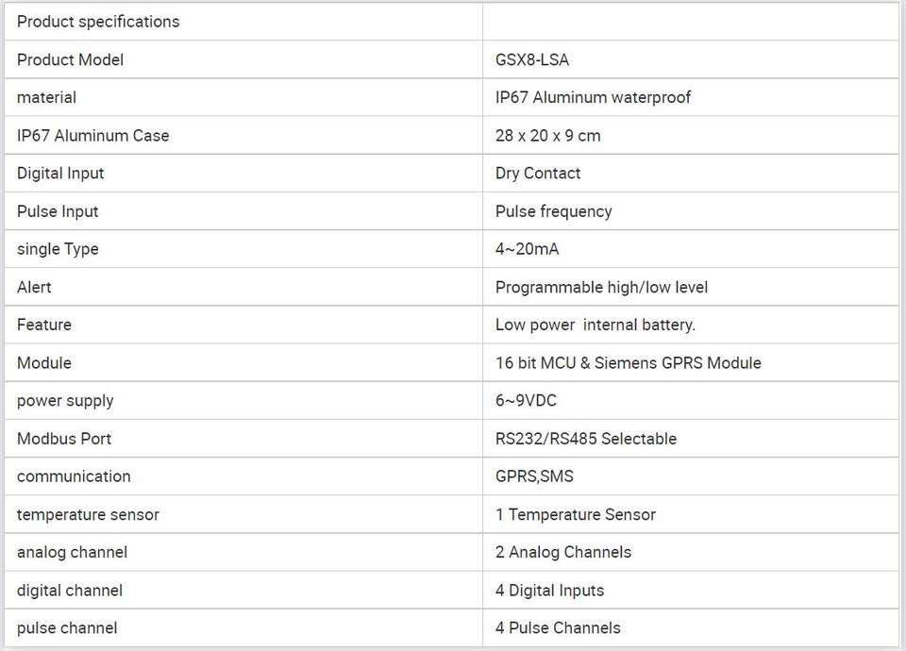The height and width of the screenshot is (651, 906).
Task: Select the "Pulse frequency" value
Action: [553, 211]
